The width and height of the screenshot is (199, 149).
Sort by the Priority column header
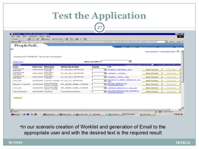95,67
